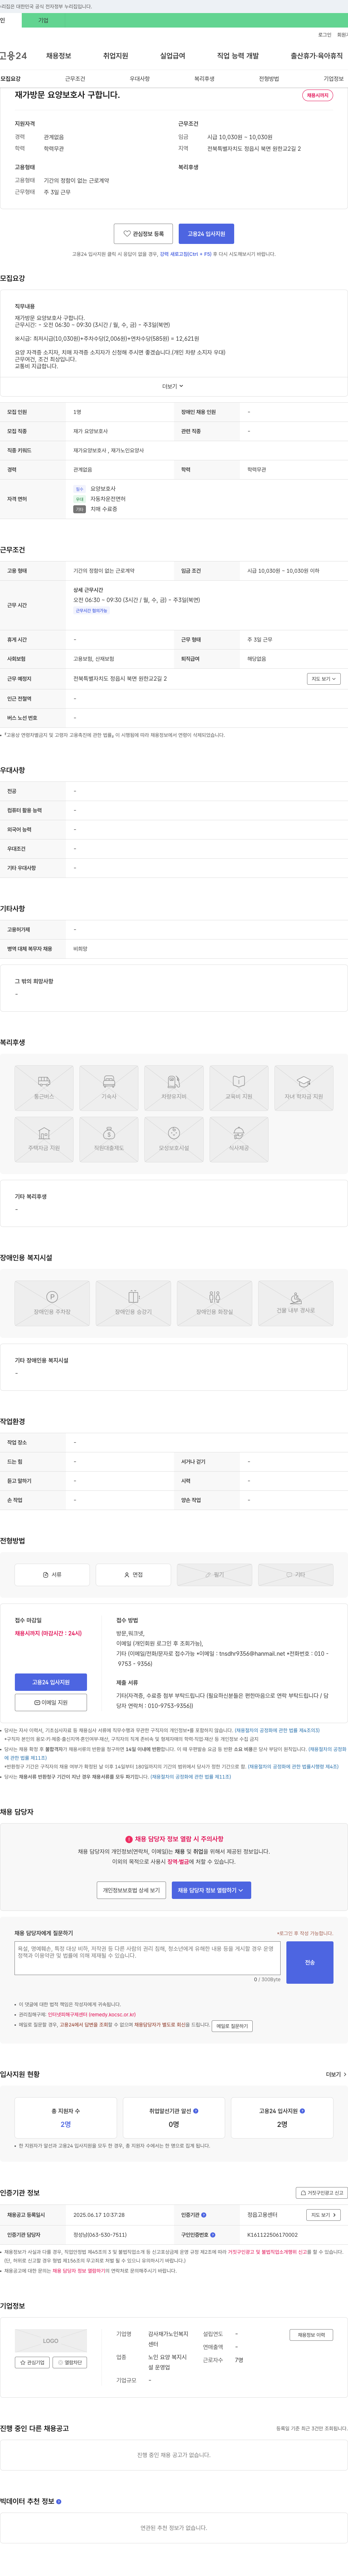348x2576 pixels.
Task: Click 고용24 입사지원 under 접수 마감일
Action: point(51,1682)
